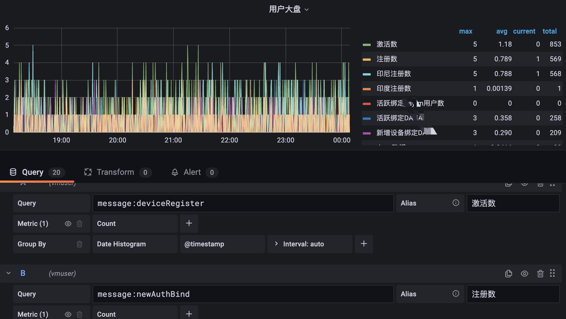
Task: Duplicate query B with copy icon
Action: pos(508,274)
